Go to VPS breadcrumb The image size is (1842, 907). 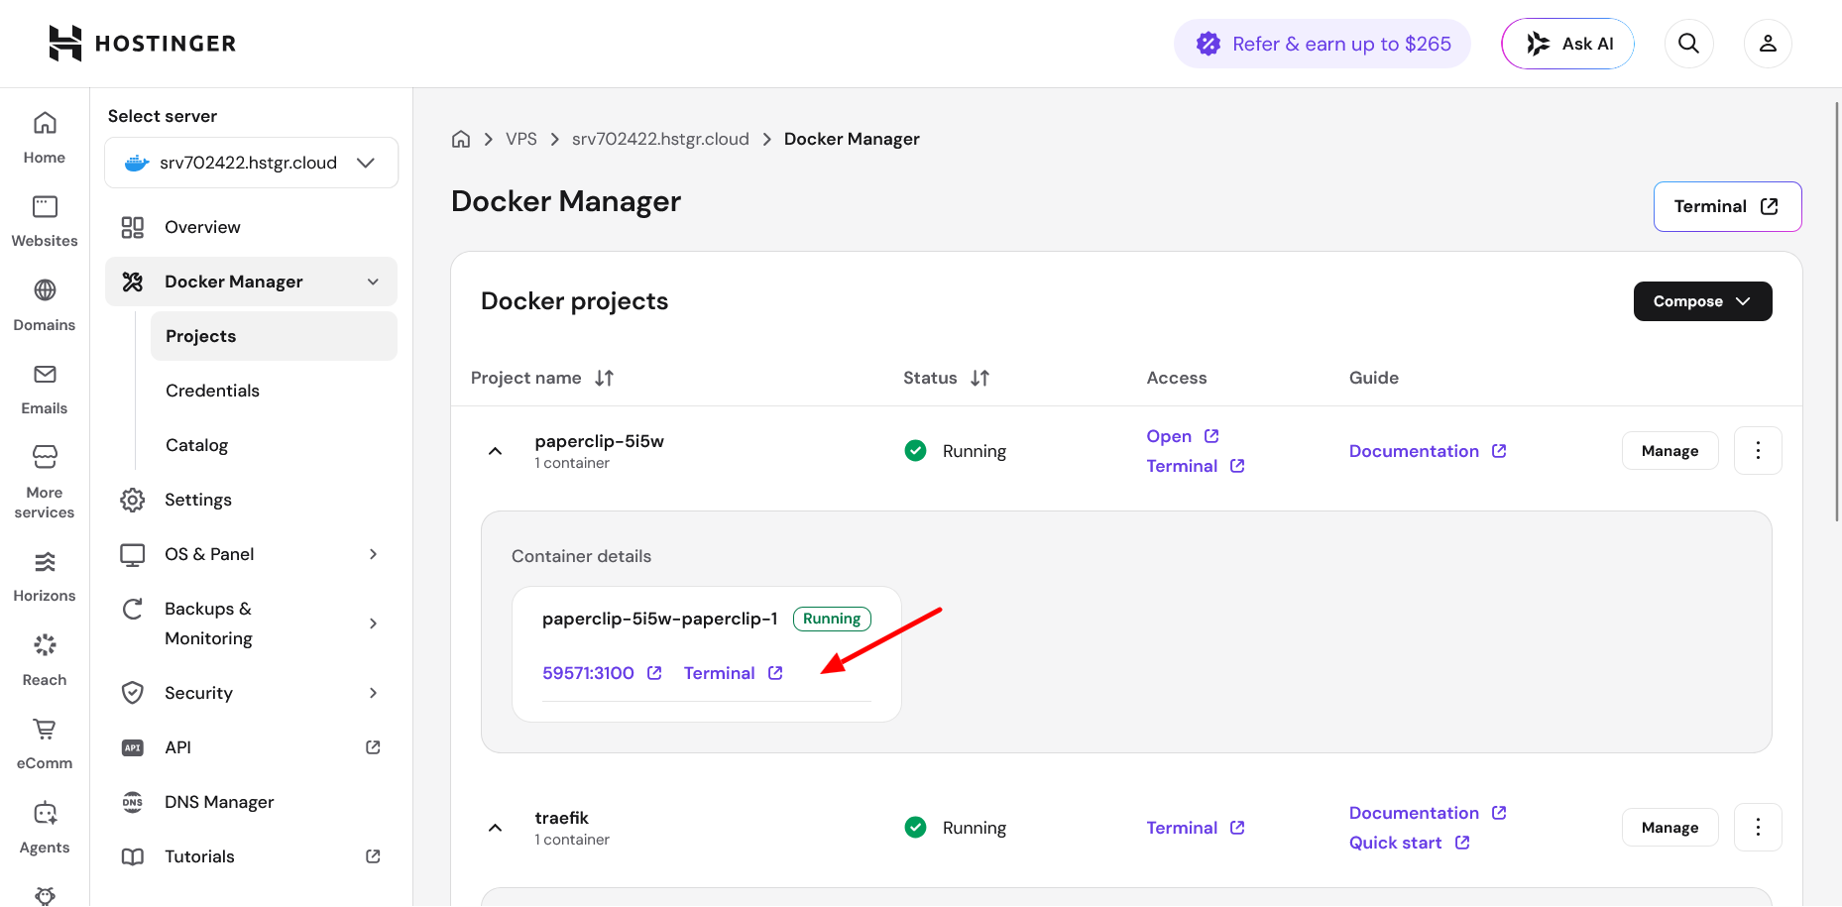(521, 139)
